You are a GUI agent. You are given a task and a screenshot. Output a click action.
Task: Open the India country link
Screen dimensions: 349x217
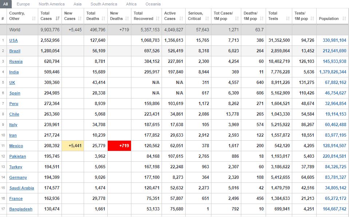coord(14,72)
